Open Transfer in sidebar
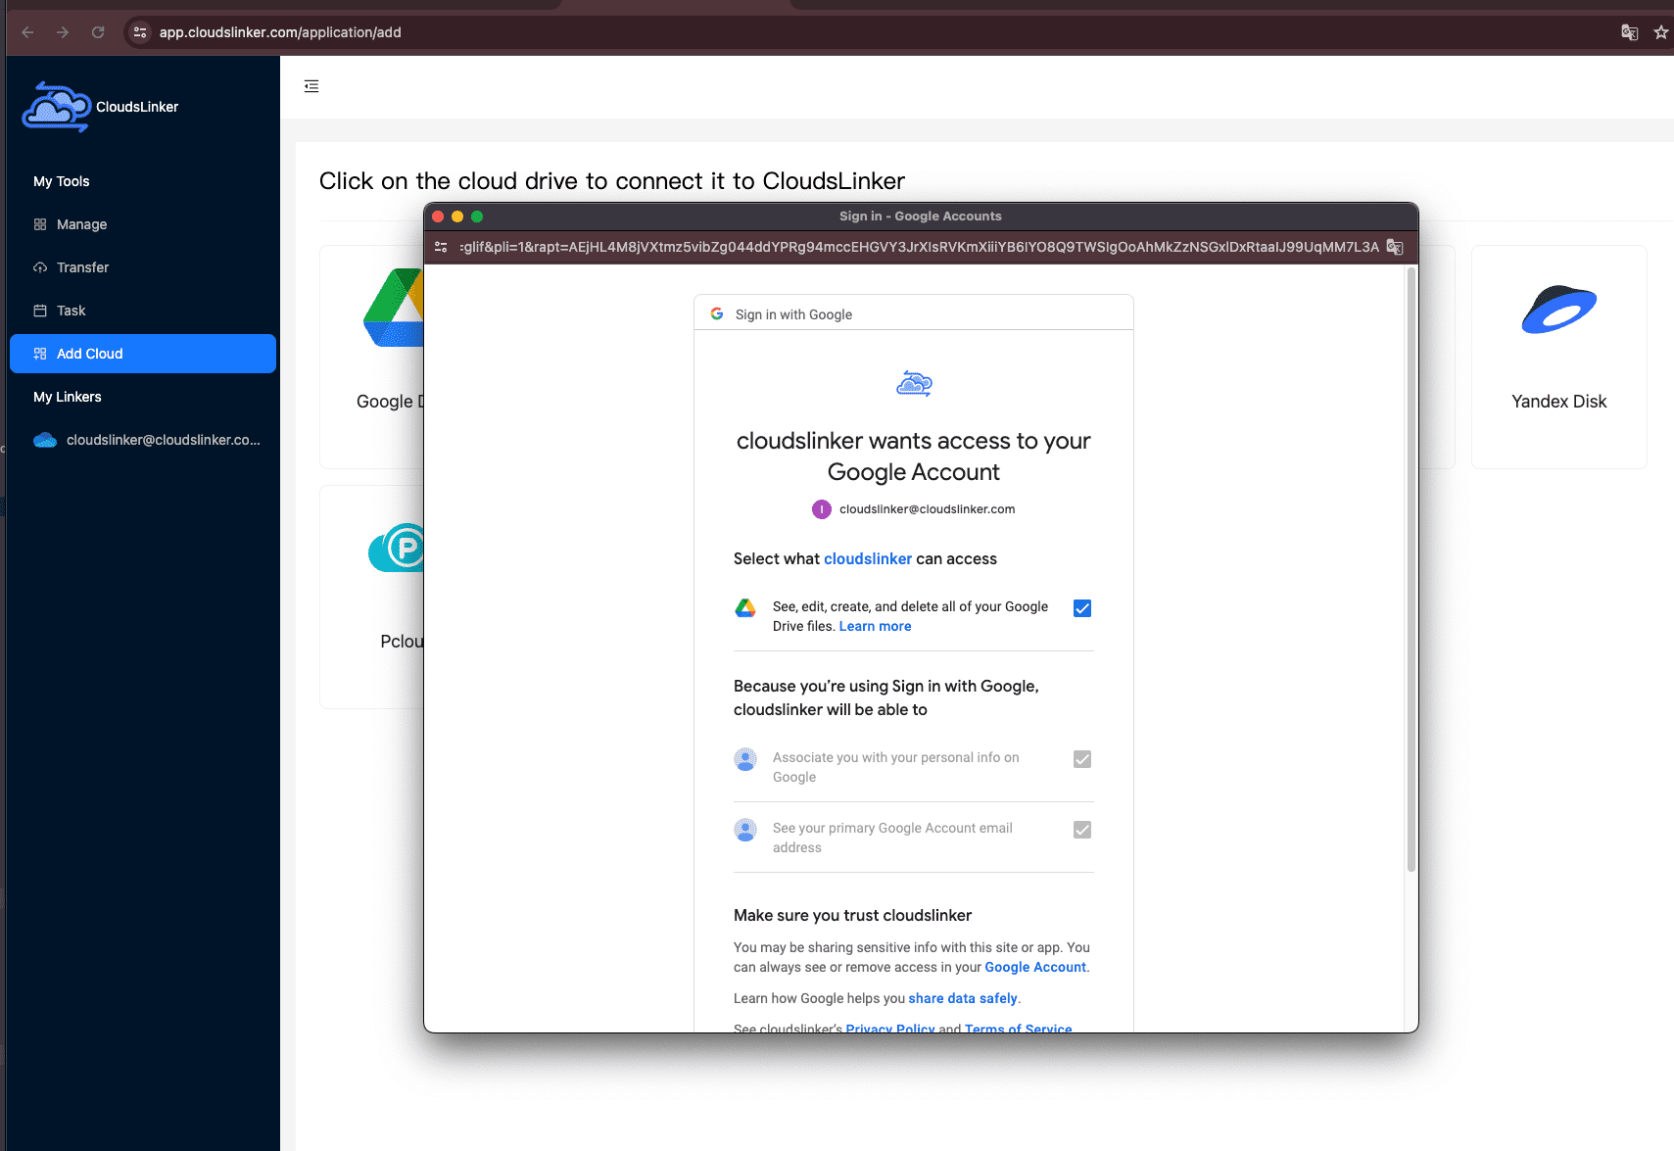The width and height of the screenshot is (1674, 1151). pos(143,267)
